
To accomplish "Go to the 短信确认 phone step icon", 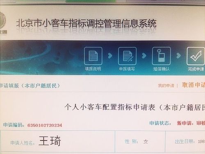I will coord(161,56).
